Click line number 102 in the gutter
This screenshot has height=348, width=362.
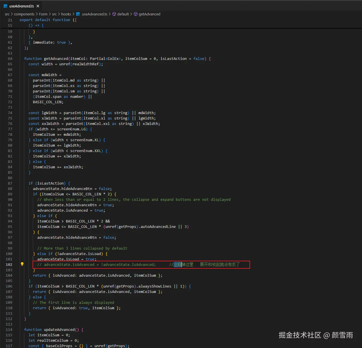click(9, 264)
